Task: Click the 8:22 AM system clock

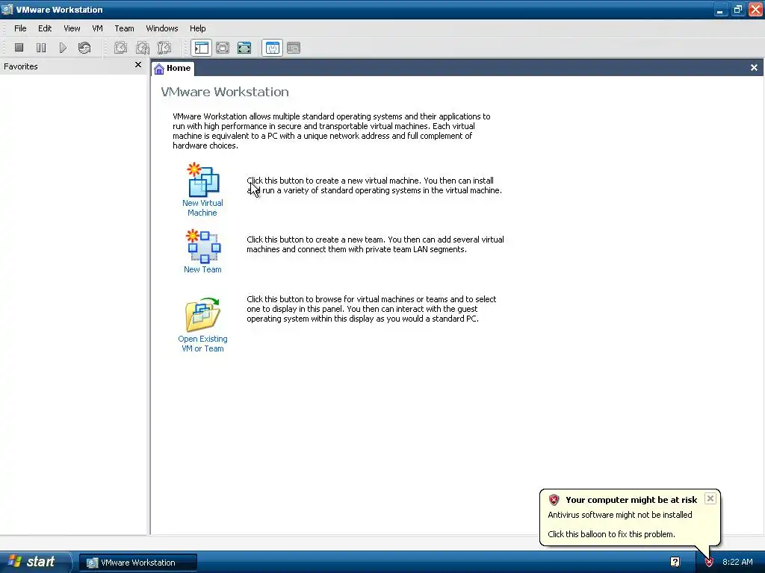Action: click(x=737, y=563)
